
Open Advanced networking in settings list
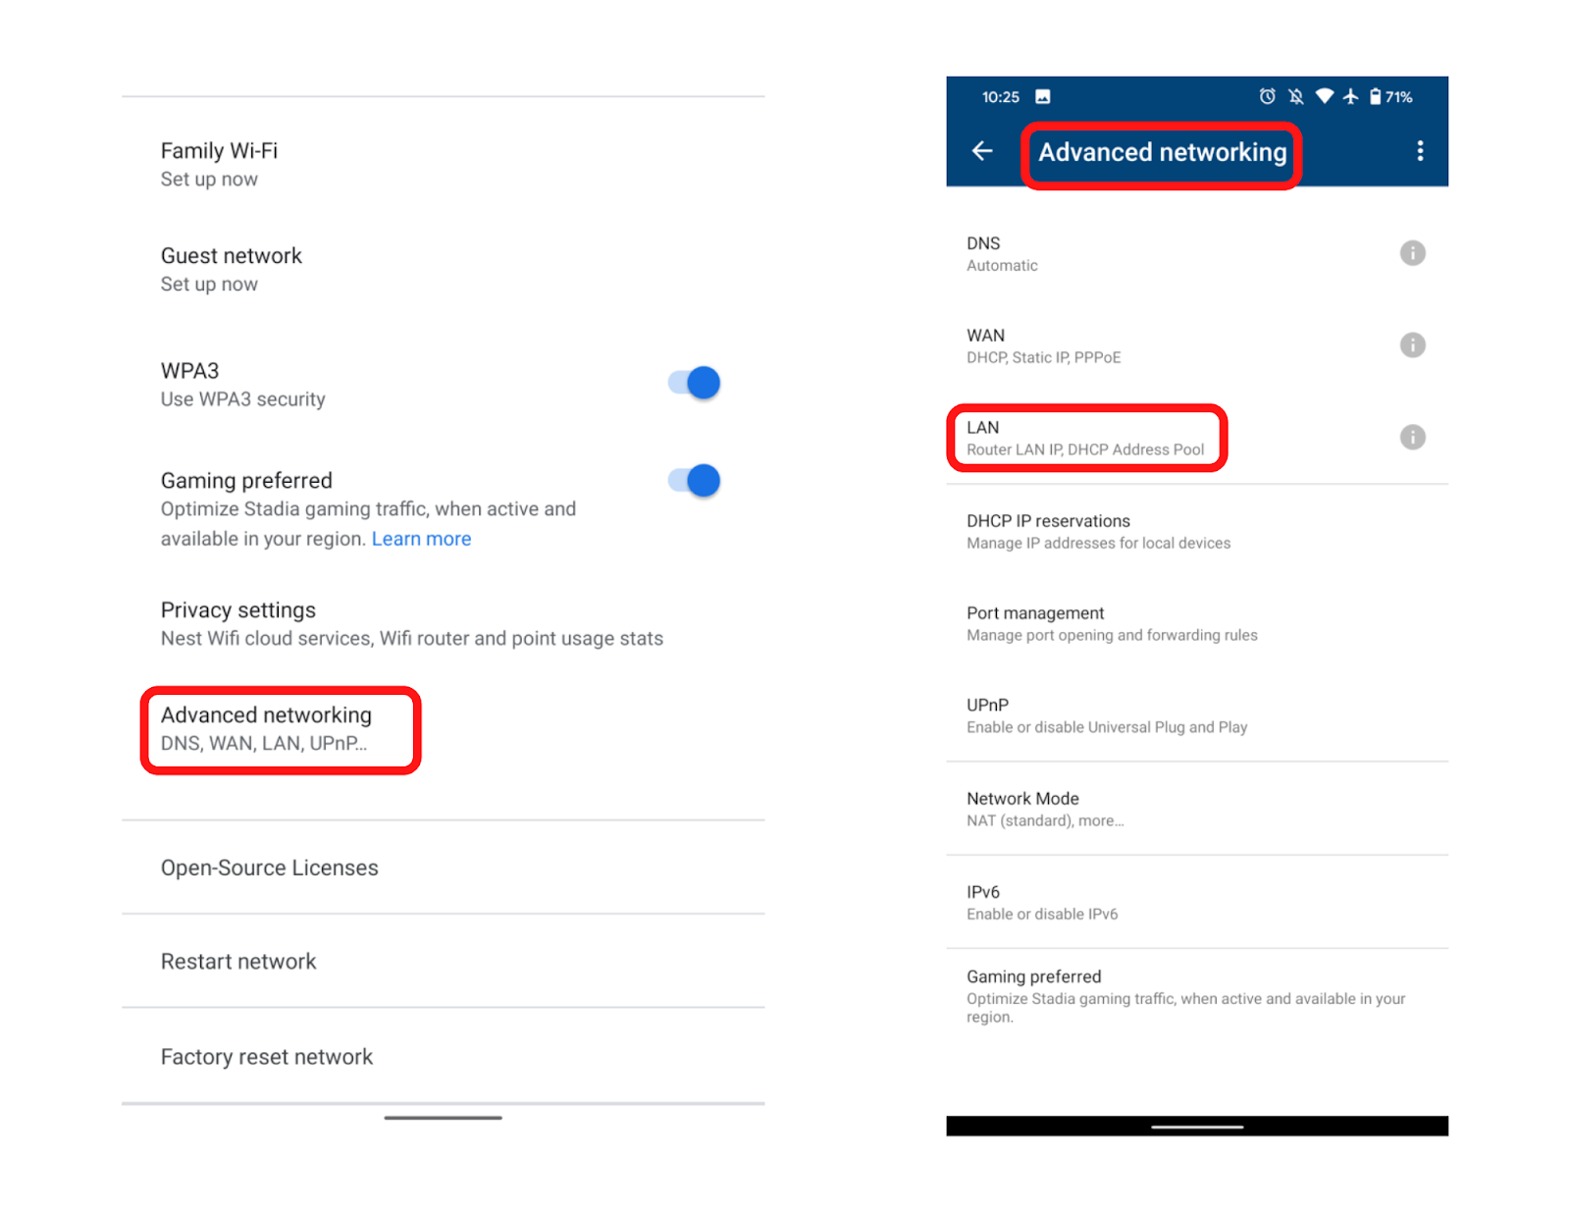(443, 728)
